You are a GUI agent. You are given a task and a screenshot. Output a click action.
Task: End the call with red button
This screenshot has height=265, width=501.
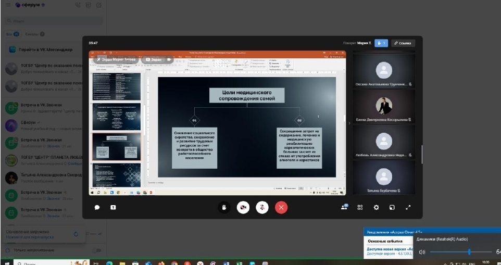tap(282, 207)
